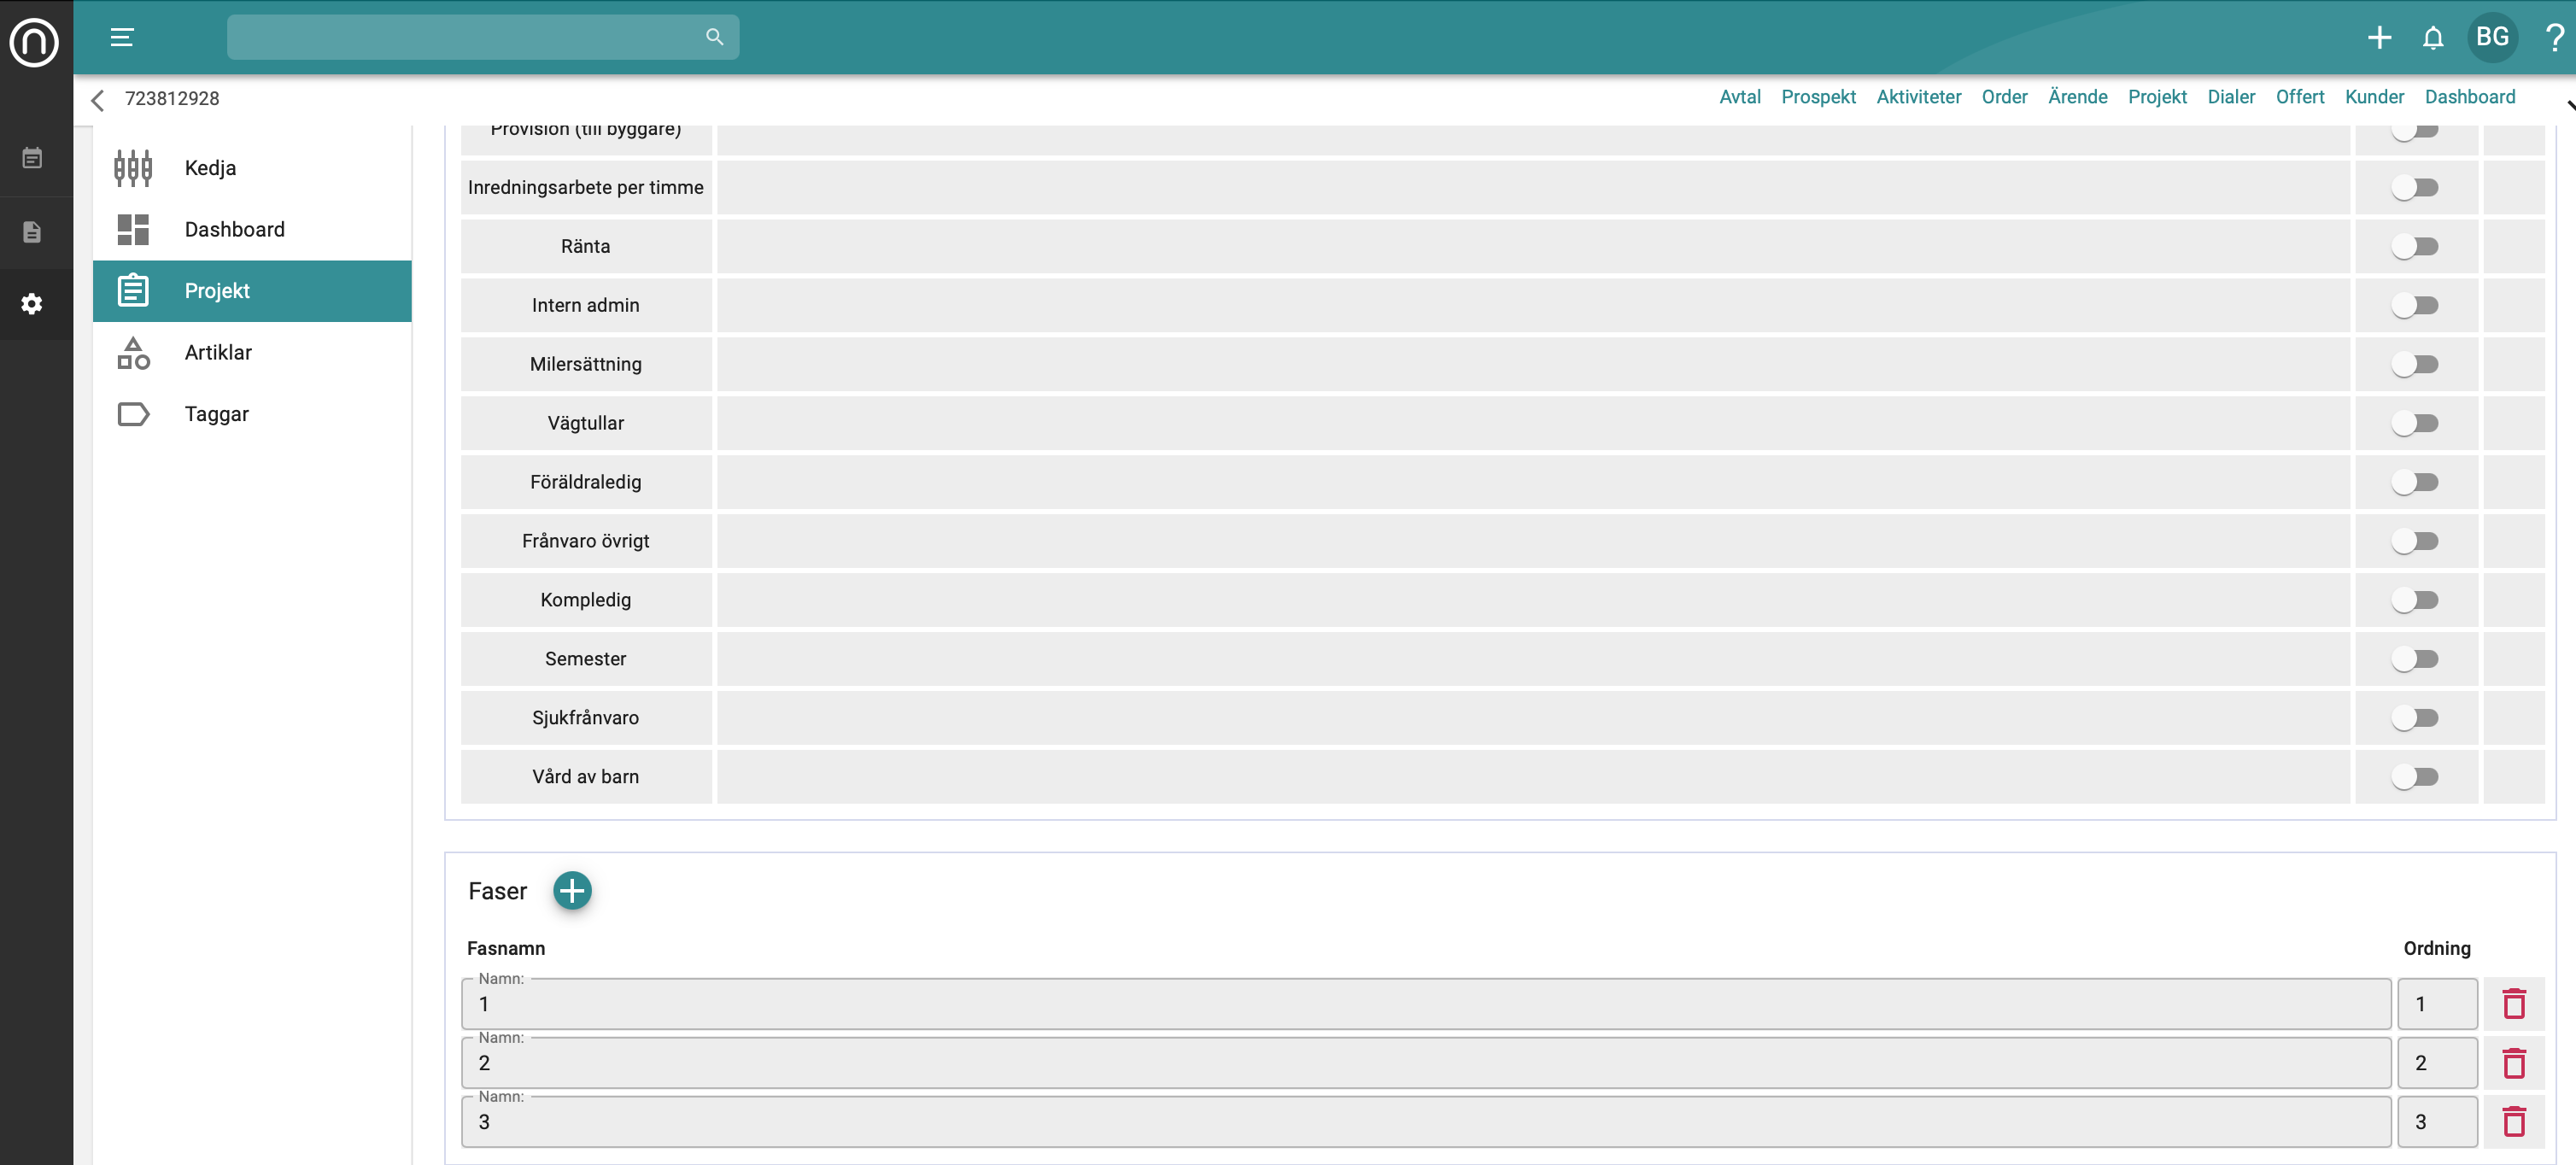Edit the Namn field of phase 1

pyautogui.click(x=1426, y=1004)
